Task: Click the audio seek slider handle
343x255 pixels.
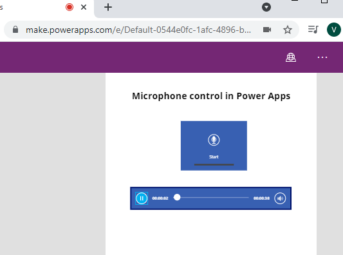Action: (x=177, y=198)
